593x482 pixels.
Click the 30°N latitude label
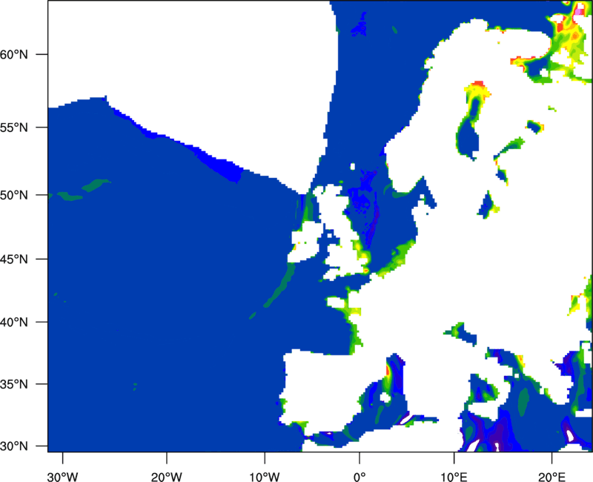pyautogui.click(x=14, y=446)
